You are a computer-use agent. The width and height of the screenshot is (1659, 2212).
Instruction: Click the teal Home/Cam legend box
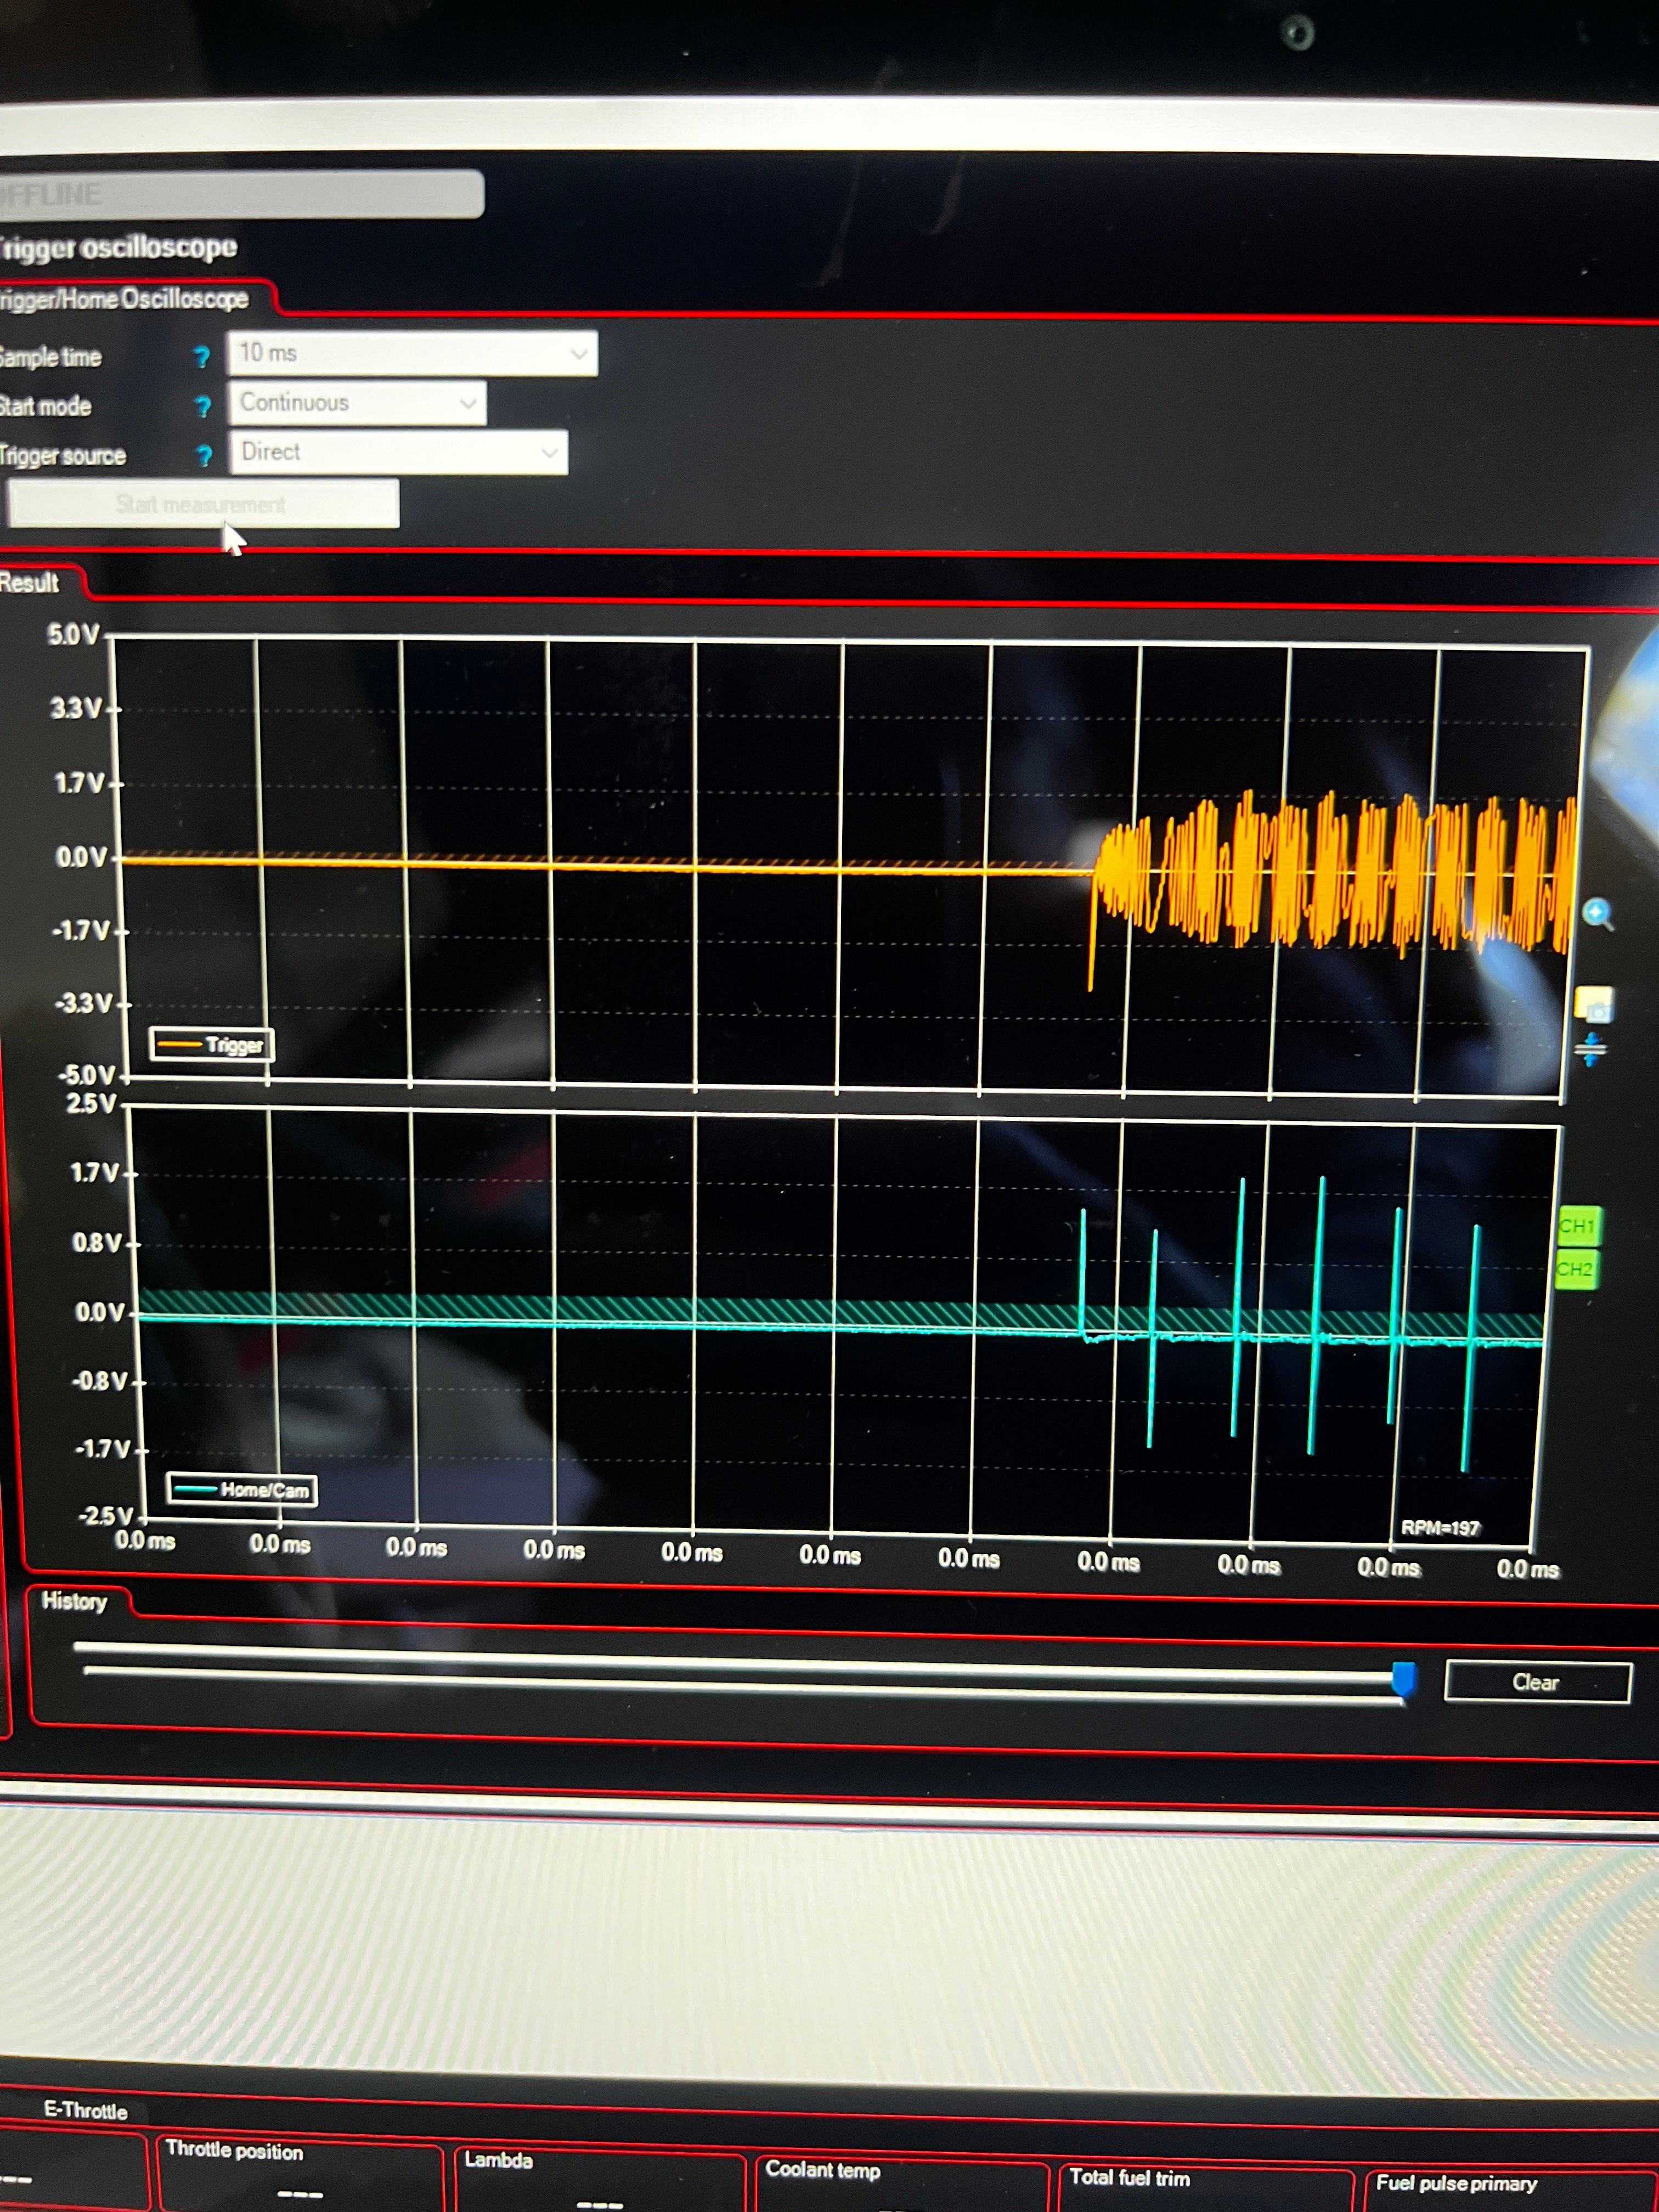pos(242,1490)
